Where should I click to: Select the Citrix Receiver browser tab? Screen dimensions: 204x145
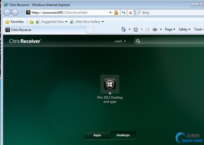[x=46, y=30]
